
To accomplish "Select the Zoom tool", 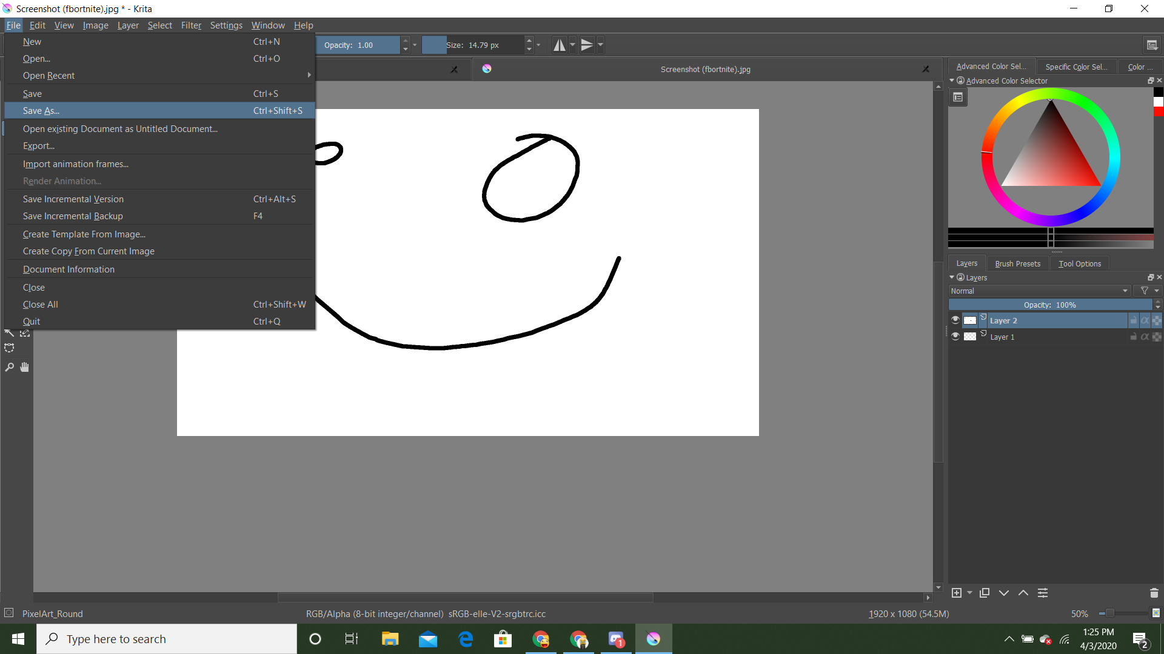I will click(x=9, y=367).
